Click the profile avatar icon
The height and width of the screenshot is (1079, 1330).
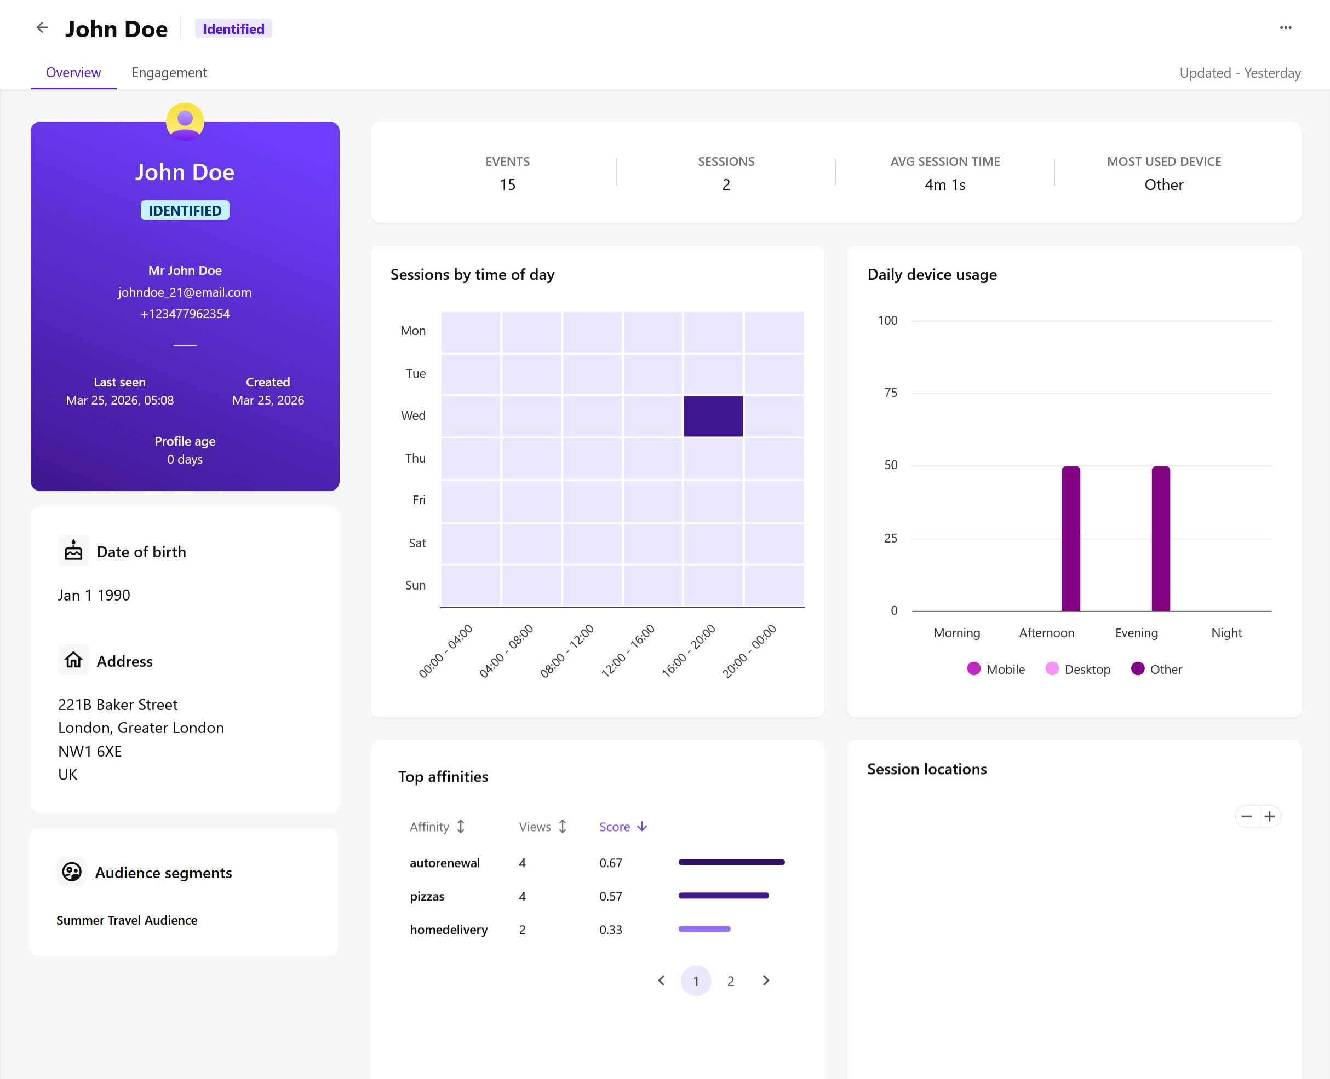(185, 122)
